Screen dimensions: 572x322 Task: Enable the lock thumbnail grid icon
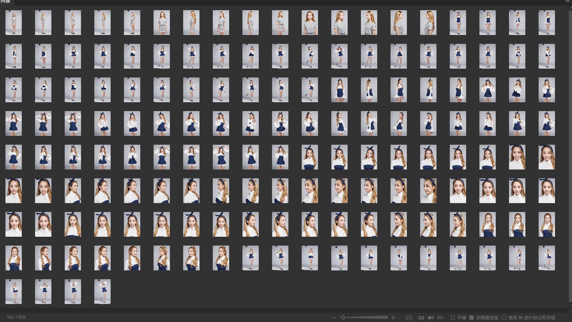point(409,318)
